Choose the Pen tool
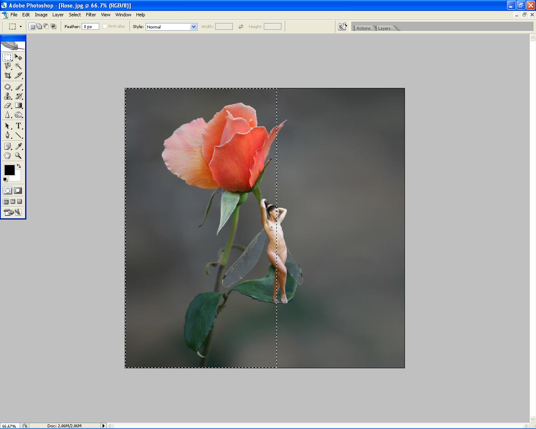The width and height of the screenshot is (536, 429). tap(8, 135)
